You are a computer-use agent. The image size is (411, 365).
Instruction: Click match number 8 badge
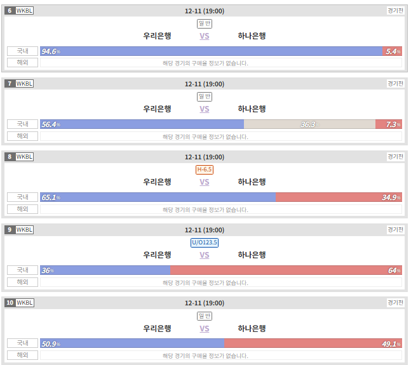pos(10,157)
